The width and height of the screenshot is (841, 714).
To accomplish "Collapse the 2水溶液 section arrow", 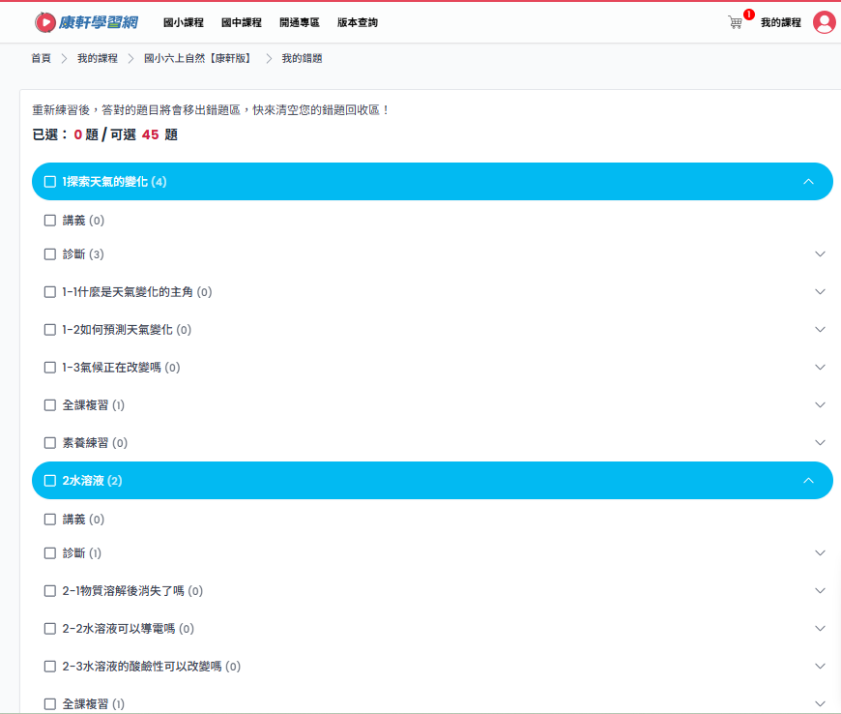I will (x=809, y=481).
